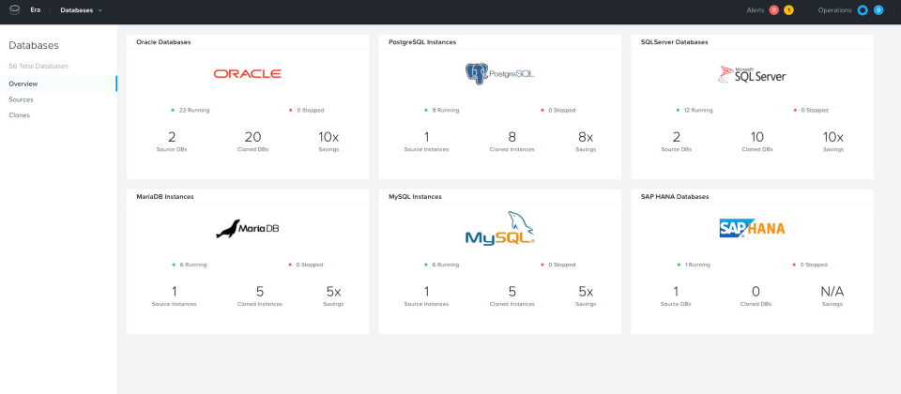Click the Operations label in header
The image size is (901, 394).
[x=834, y=10]
